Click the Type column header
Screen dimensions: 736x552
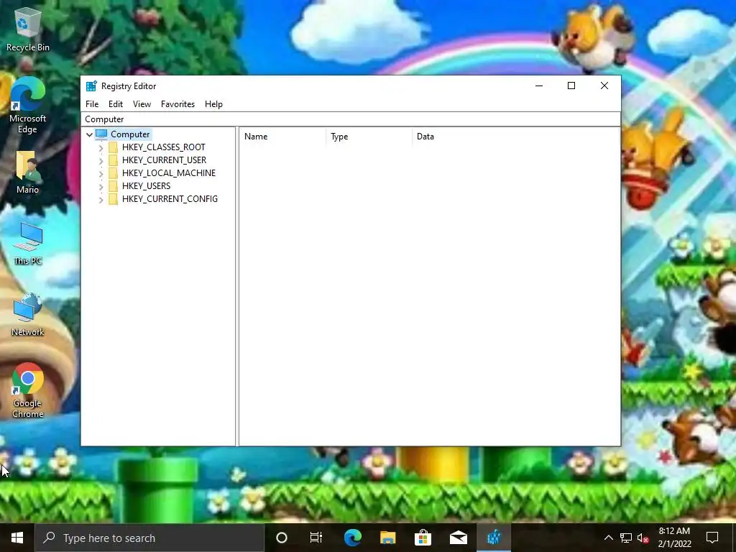pyautogui.click(x=369, y=137)
